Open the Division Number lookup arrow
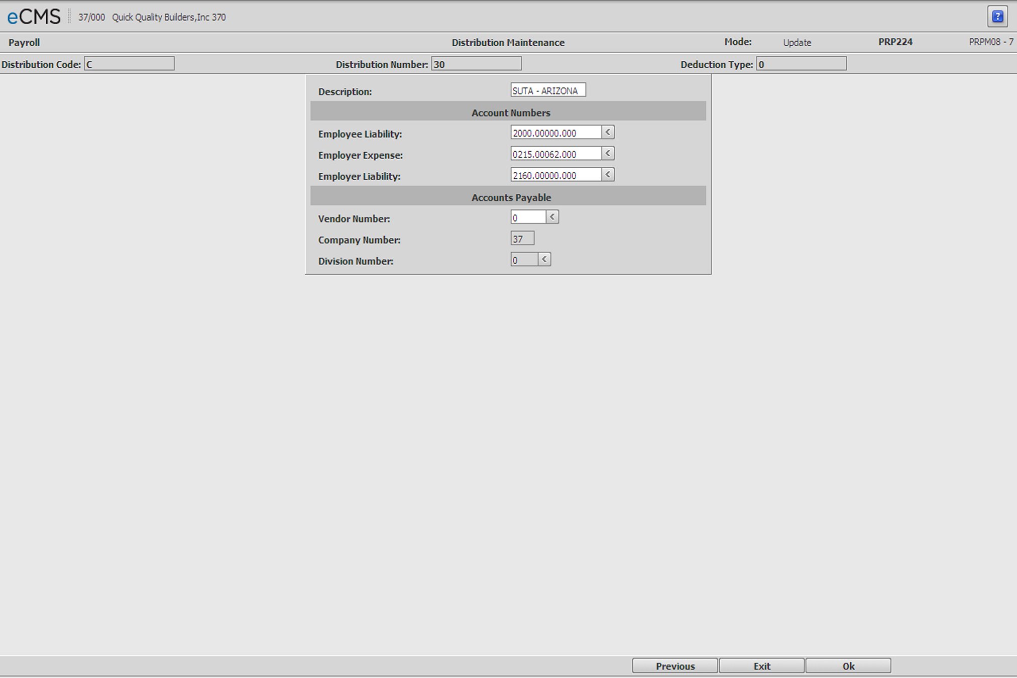 click(x=544, y=259)
